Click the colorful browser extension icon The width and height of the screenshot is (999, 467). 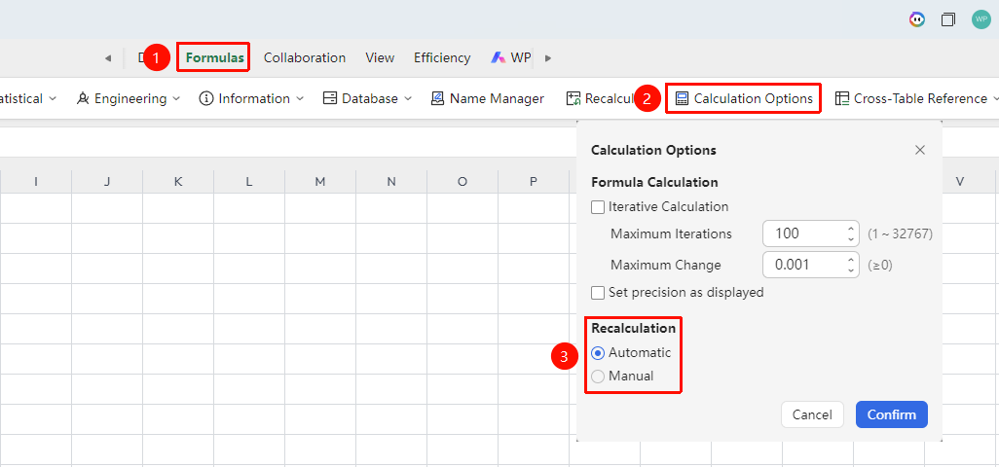coord(917,19)
